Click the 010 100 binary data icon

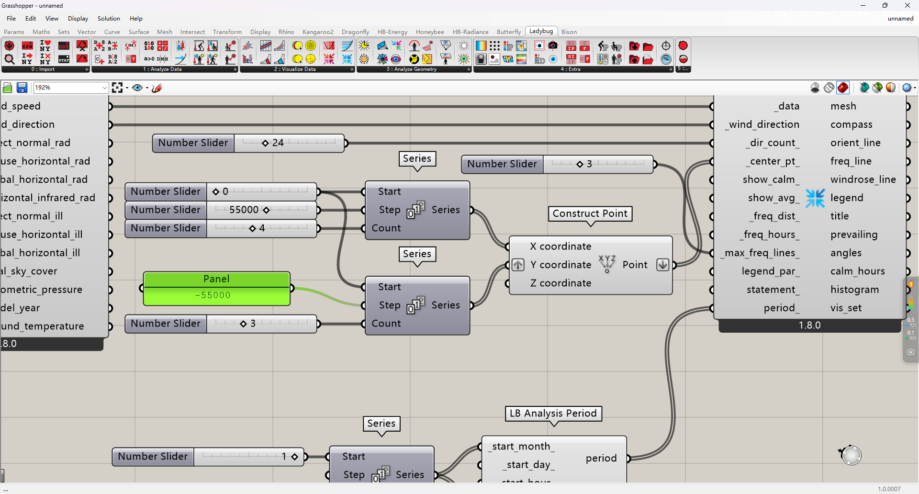coord(149,46)
